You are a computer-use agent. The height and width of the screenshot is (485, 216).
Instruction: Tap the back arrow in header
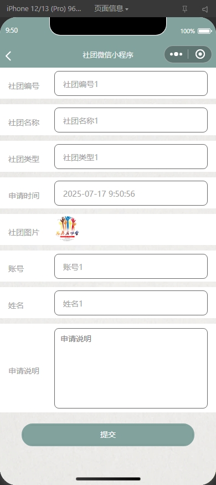(x=8, y=56)
